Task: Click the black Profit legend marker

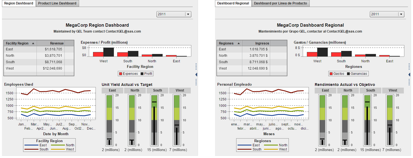Action: (142, 74)
